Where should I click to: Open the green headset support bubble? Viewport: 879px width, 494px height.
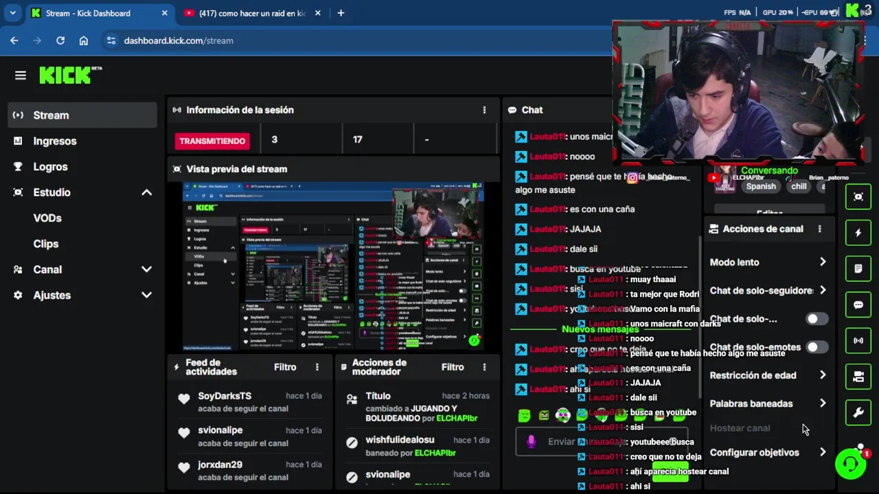850,464
